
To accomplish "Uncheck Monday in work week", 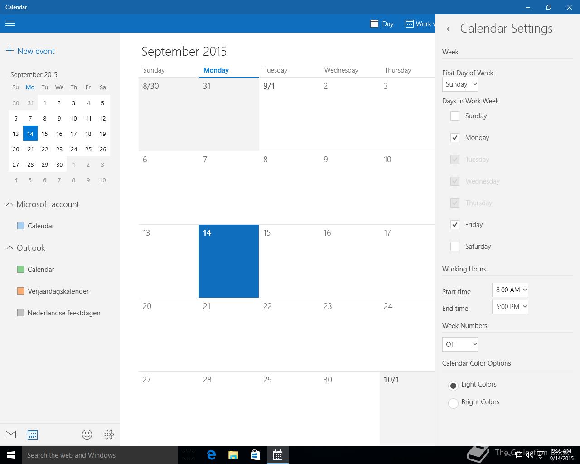I will pos(455,138).
